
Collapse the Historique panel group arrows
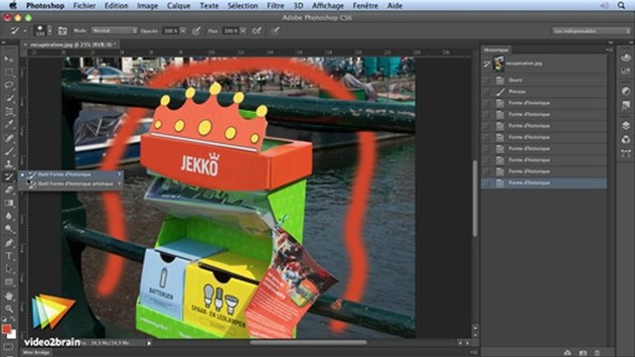coord(610,42)
